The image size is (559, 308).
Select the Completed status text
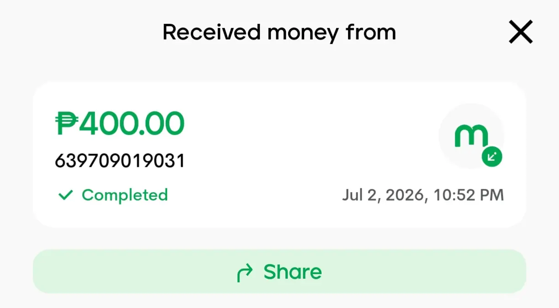[125, 195]
